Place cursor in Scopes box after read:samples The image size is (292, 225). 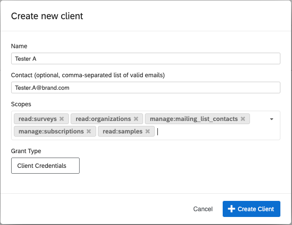[x=201, y=131]
